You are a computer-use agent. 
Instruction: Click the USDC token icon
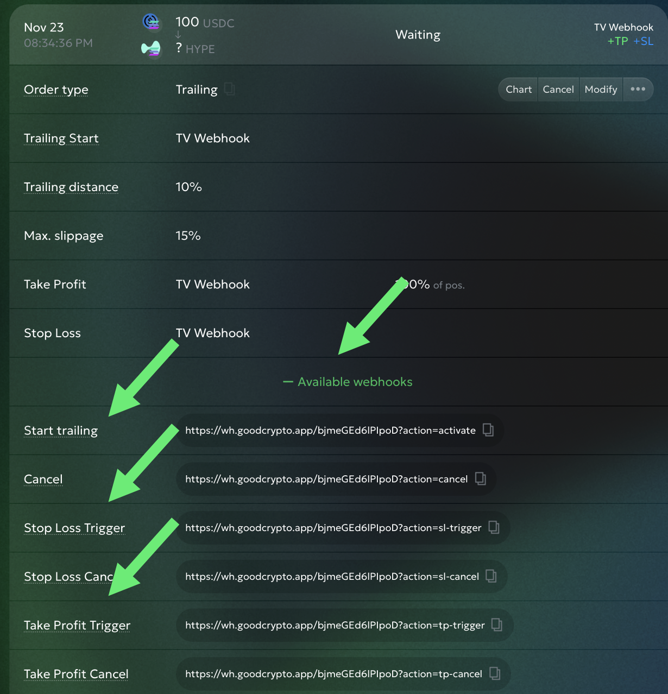click(150, 22)
